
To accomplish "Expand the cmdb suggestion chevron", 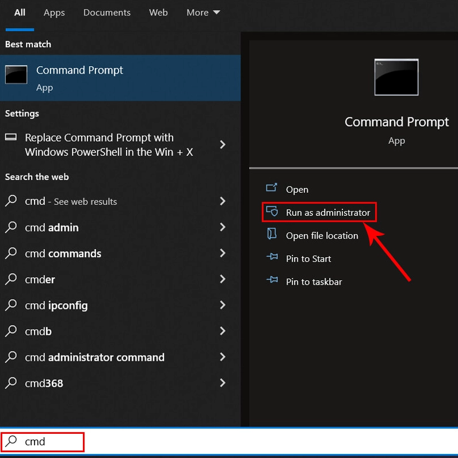I will [223, 331].
